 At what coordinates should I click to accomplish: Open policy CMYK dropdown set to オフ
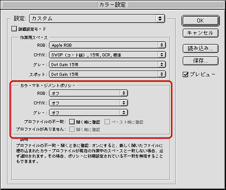click(88, 103)
